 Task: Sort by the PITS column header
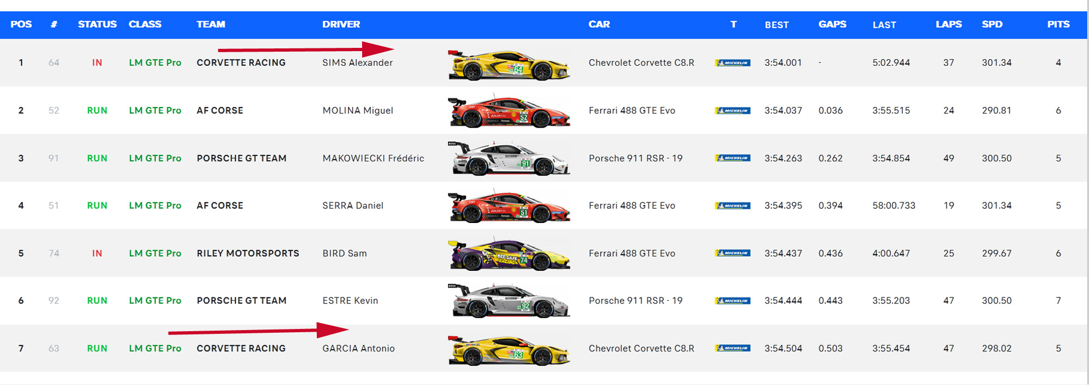coord(1058,24)
